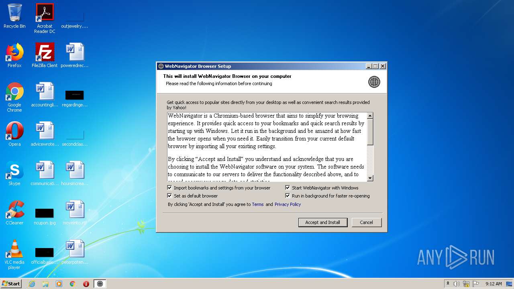Image resolution: width=514 pixels, height=289 pixels.
Task: Click Accept and Install button
Action: point(322,222)
